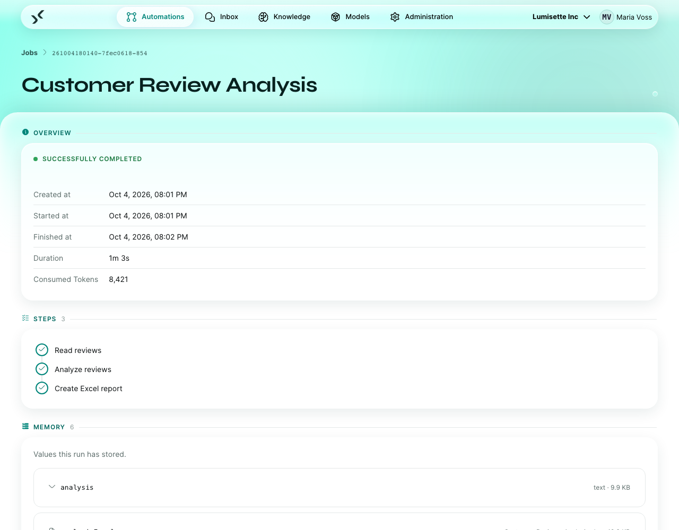The height and width of the screenshot is (530, 679).
Task: Click the Created at timestamp value
Action: (148, 195)
